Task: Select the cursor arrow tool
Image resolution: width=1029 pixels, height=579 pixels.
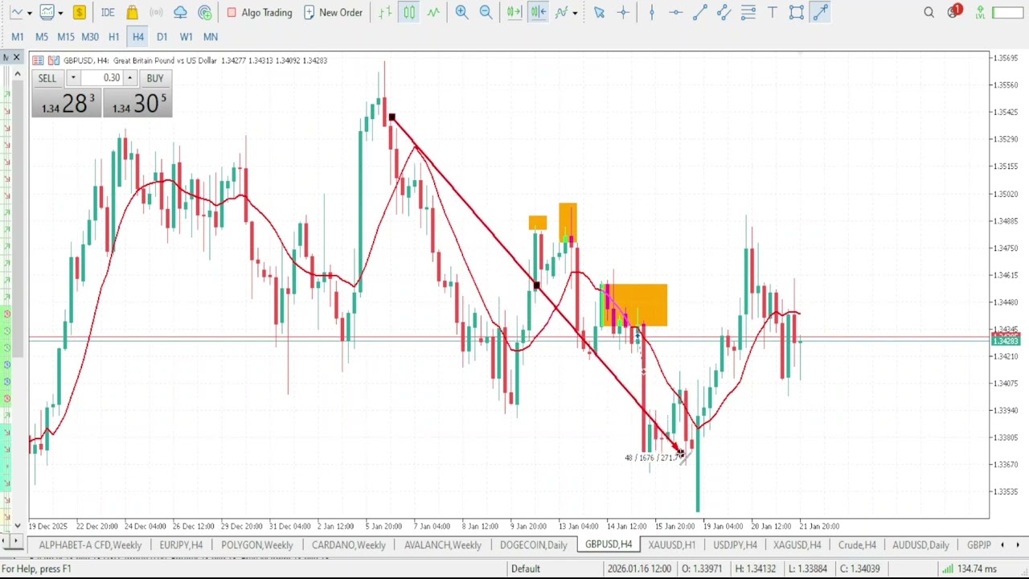Action: pos(599,12)
